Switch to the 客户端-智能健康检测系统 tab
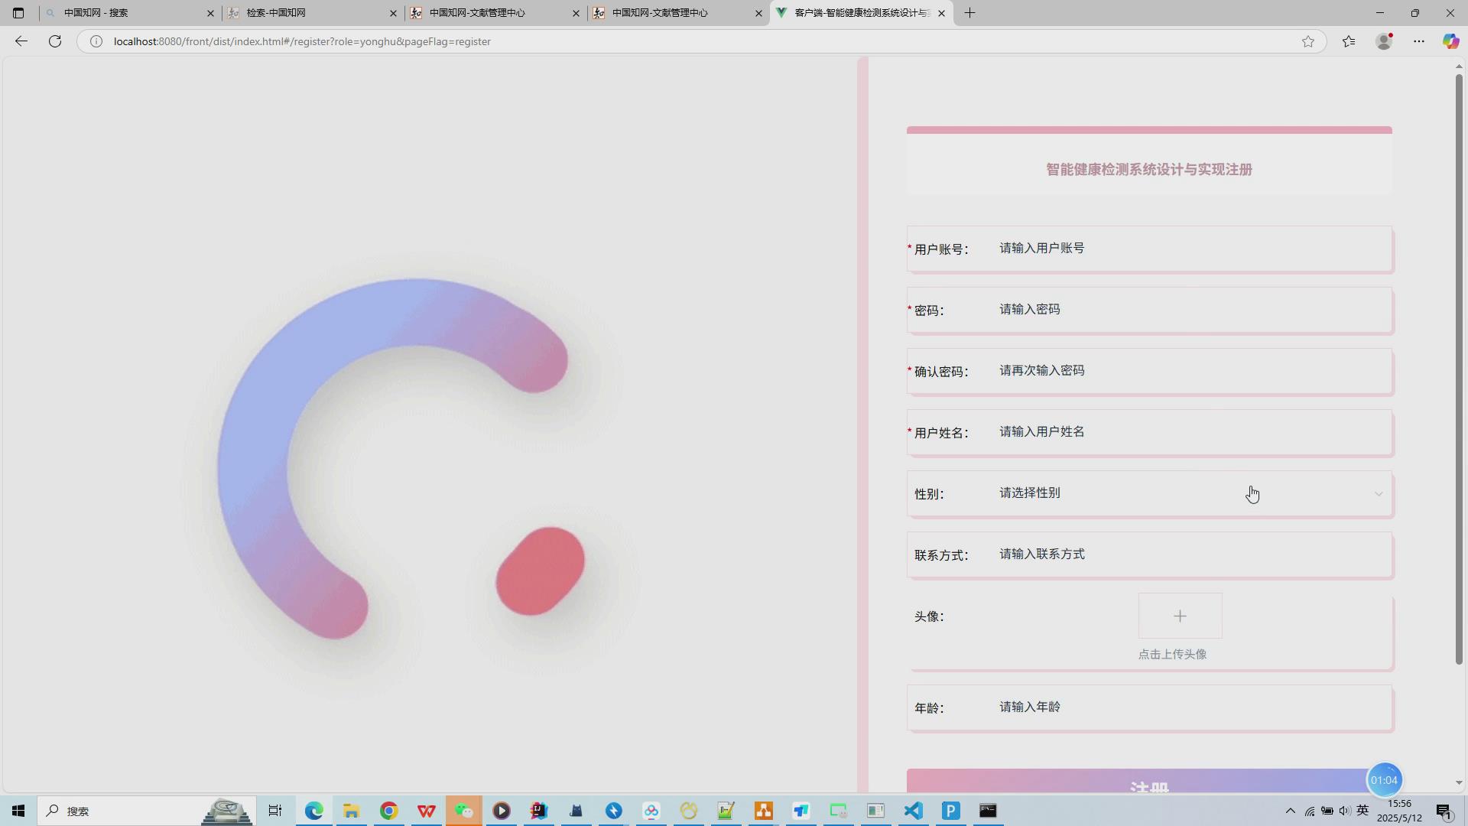 coord(856,13)
